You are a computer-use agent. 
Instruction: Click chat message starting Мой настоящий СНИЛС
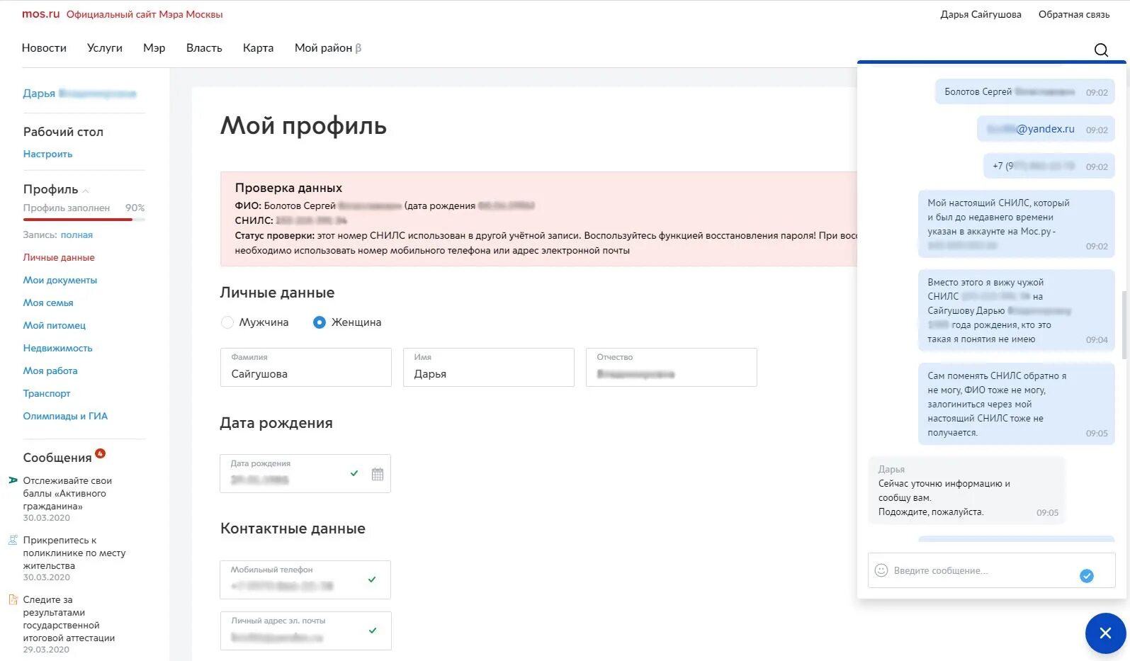pos(1017,224)
